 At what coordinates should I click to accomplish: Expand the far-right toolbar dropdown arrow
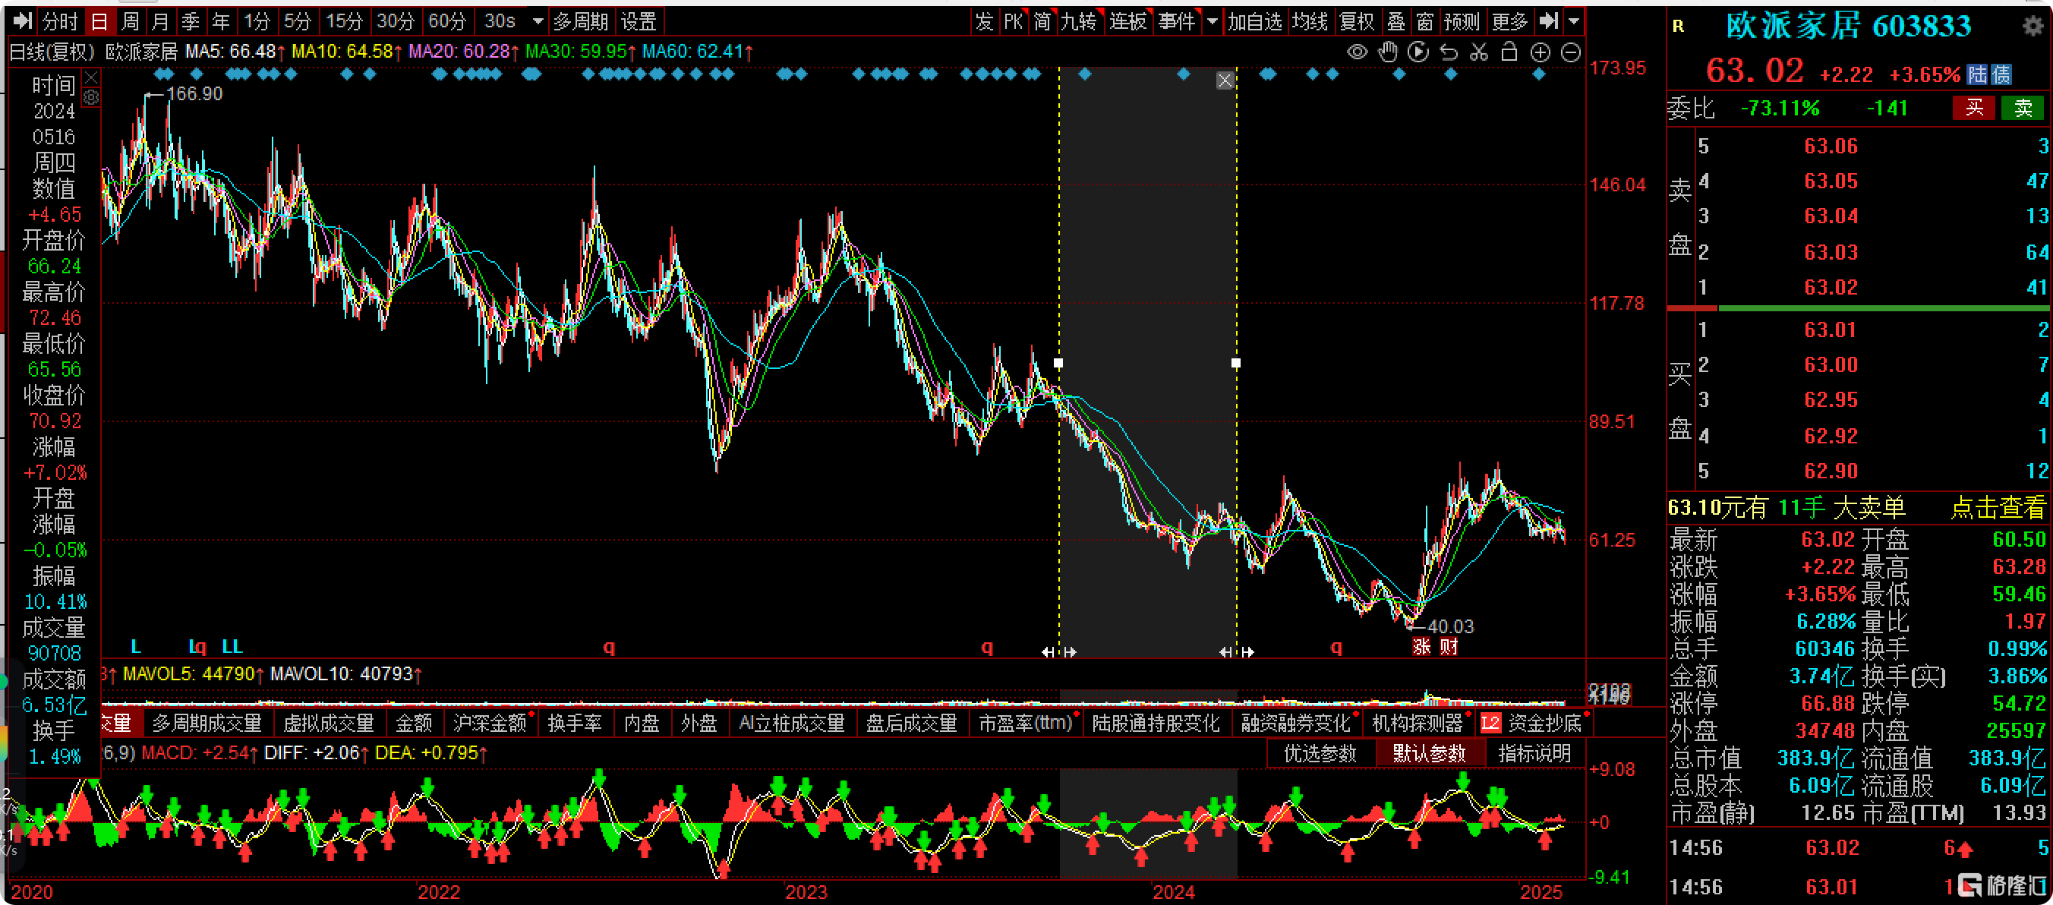click(1574, 21)
